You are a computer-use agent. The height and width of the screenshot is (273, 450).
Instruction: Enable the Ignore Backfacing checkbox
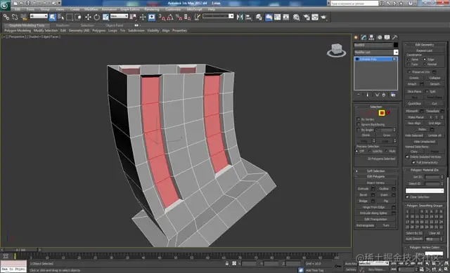click(358, 124)
